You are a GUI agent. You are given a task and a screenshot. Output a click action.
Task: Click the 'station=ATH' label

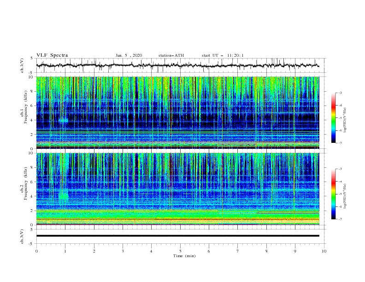171,55
